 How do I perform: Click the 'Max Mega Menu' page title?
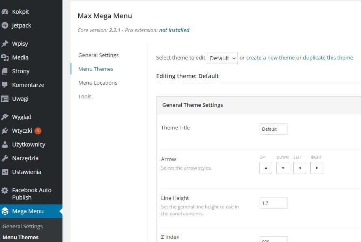[105, 16]
